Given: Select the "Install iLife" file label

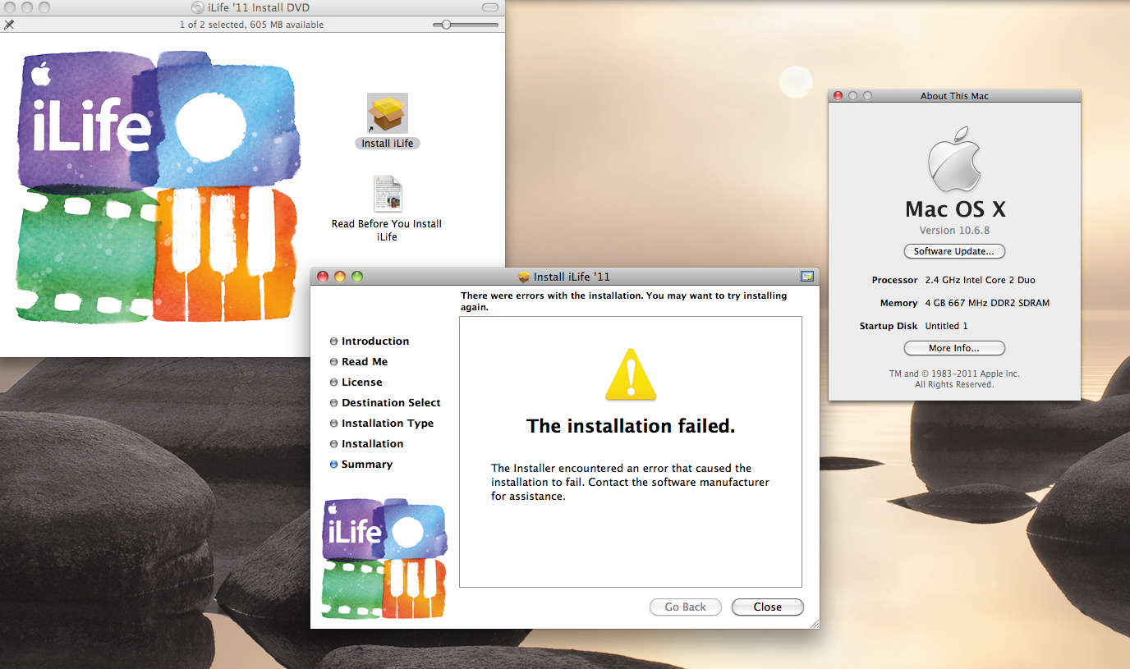Looking at the screenshot, I should point(388,144).
